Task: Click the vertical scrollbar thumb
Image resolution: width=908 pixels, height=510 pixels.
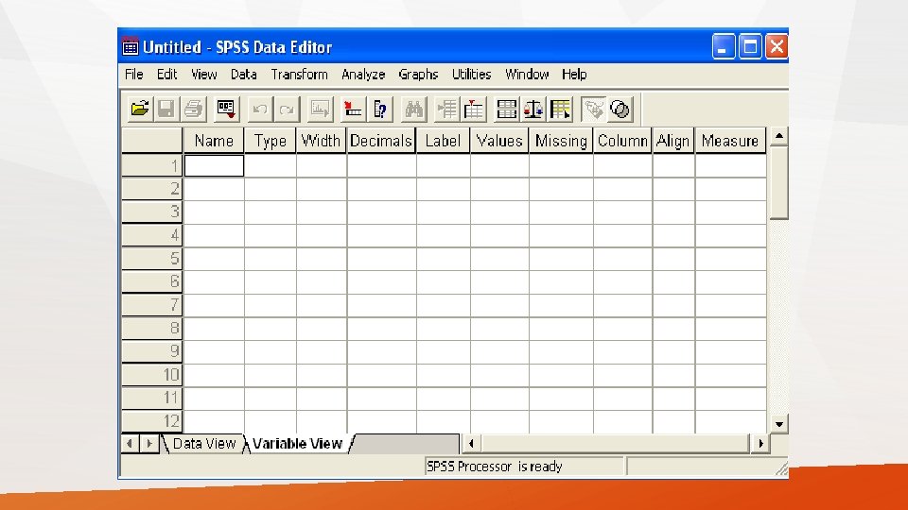Action: coord(778,182)
